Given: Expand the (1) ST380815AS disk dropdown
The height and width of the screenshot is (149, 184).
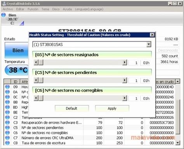Looking at the screenshot, I should pos(149,45).
